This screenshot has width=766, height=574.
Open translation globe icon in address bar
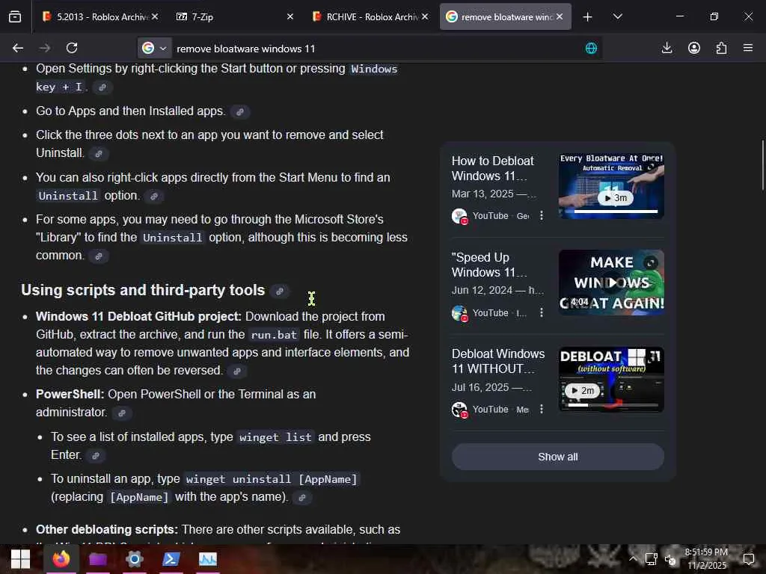pyautogui.click(x=591, y=49)
